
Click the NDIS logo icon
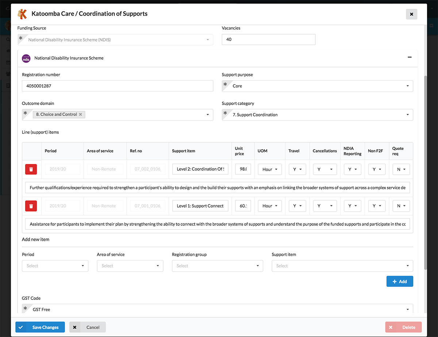pos(26,58)
